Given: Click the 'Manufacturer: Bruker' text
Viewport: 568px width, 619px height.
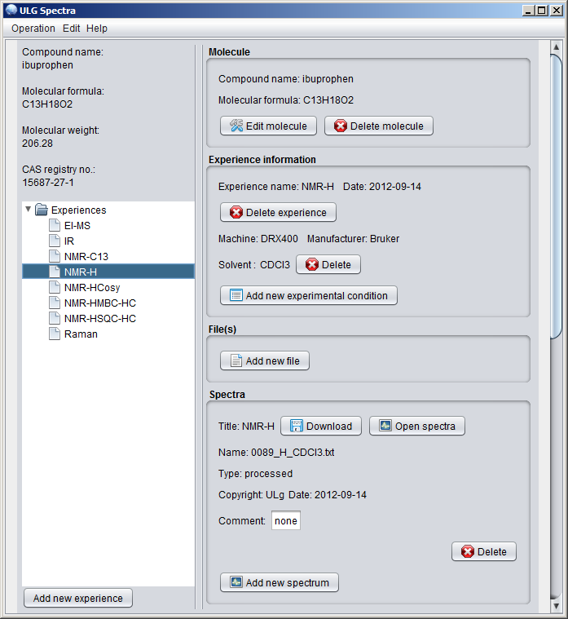Looking at the screenshot, I should [353, 238].
